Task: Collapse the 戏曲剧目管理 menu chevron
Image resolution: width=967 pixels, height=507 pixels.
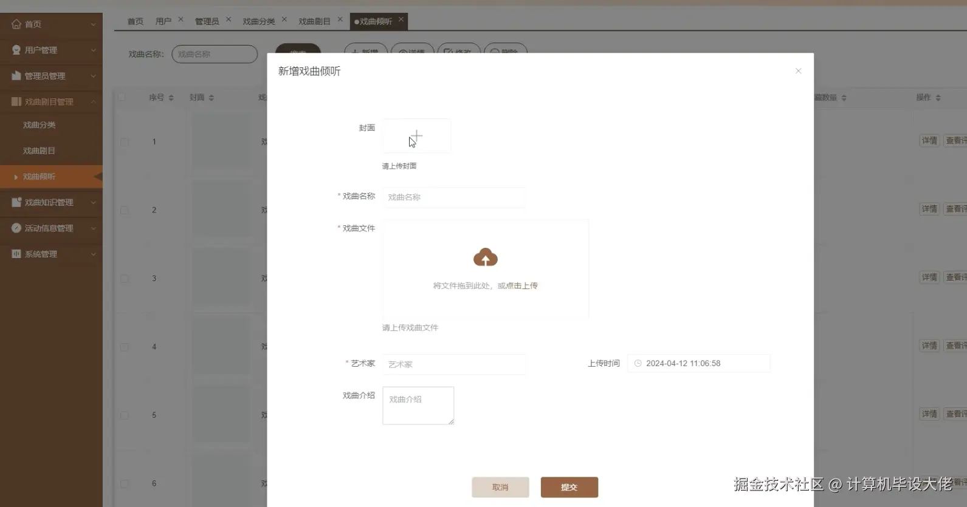Action: 93,102
